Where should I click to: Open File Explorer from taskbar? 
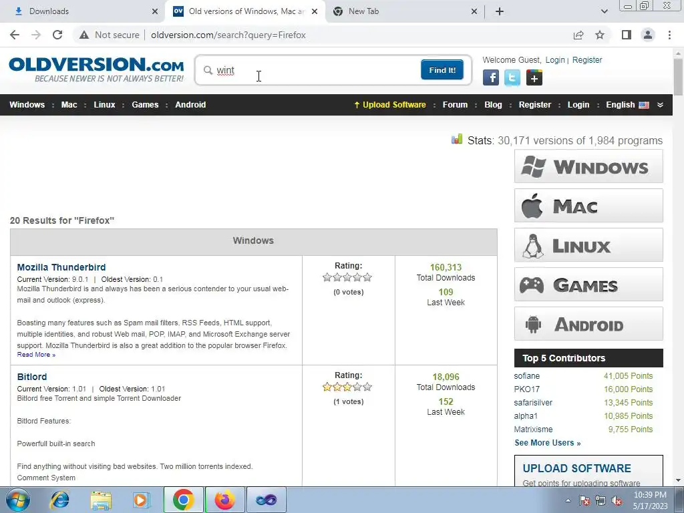click(101, 500)
